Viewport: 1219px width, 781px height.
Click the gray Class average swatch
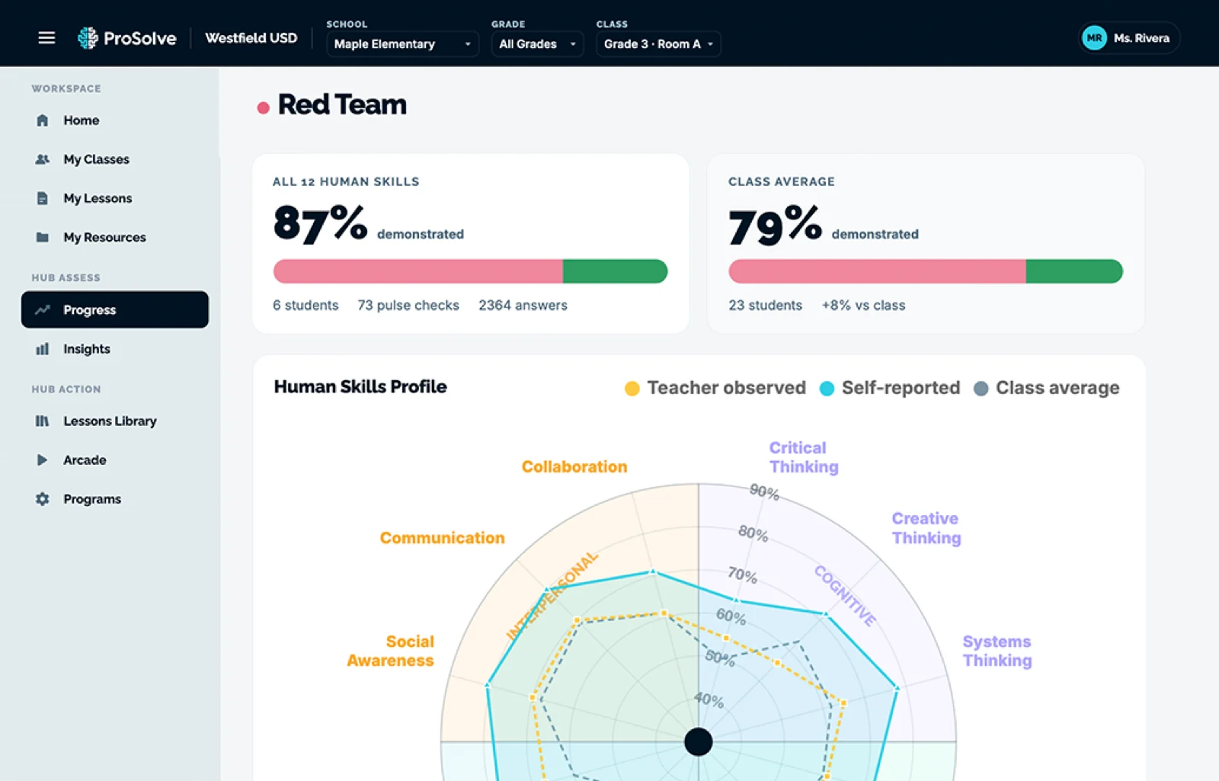coord(981,389)
